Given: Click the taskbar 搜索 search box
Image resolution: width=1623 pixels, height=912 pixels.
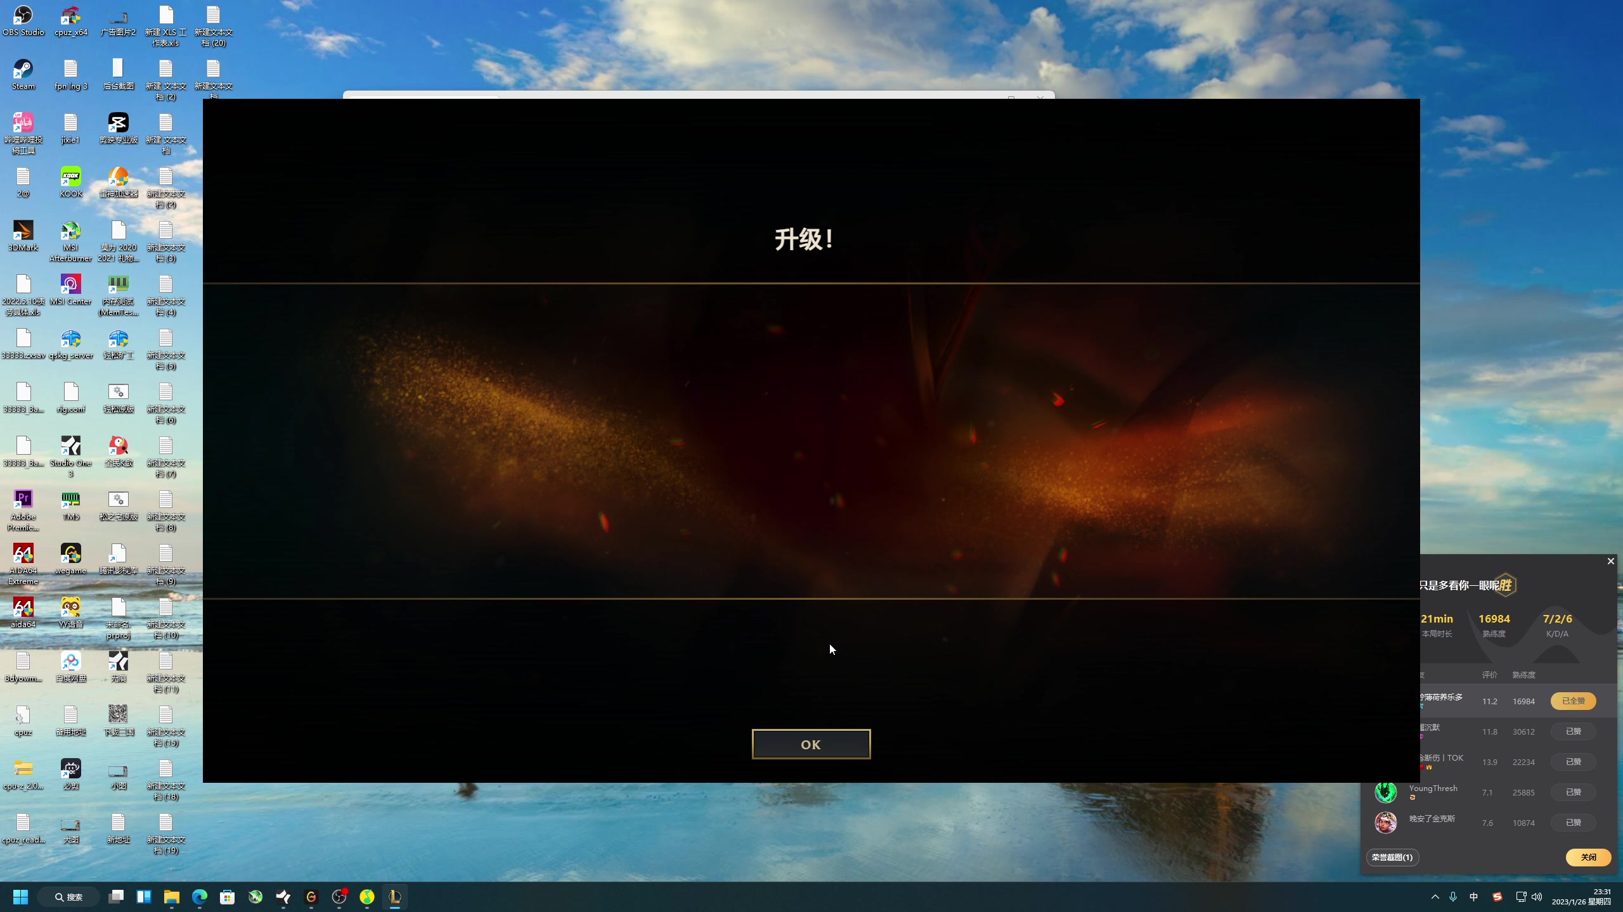Looking at the screenshot, I should pos(68,897).
